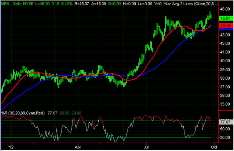The width and height of the screenshot is (234, 151).
Task: Click the O=0.00 open value
Action: pyautogui.click(x=114, y=4)
